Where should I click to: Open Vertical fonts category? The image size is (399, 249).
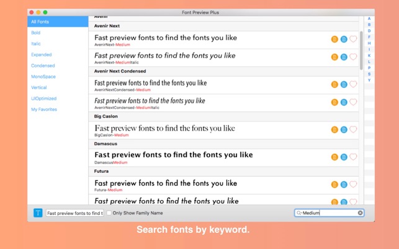(x=39, y=87)
